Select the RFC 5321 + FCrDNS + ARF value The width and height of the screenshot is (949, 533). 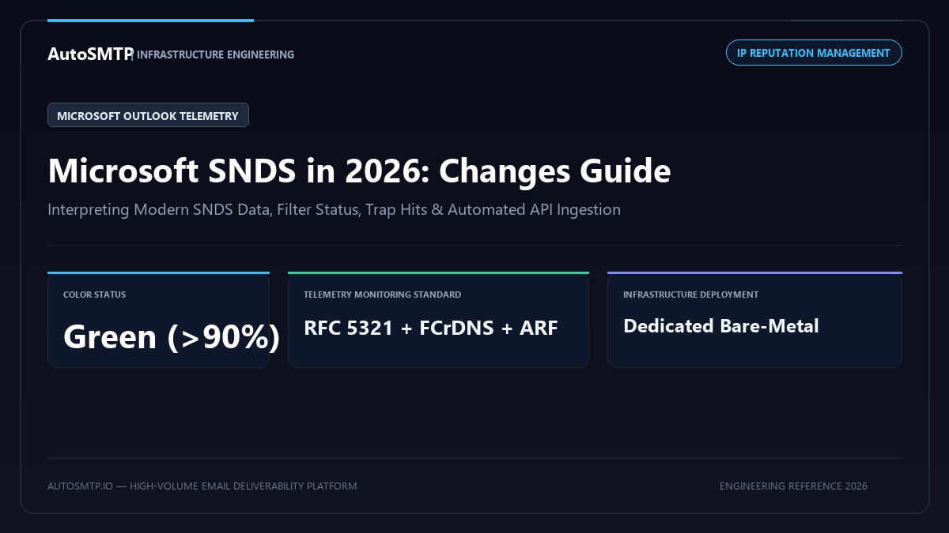pyautogui.click(x=431, y=328)
